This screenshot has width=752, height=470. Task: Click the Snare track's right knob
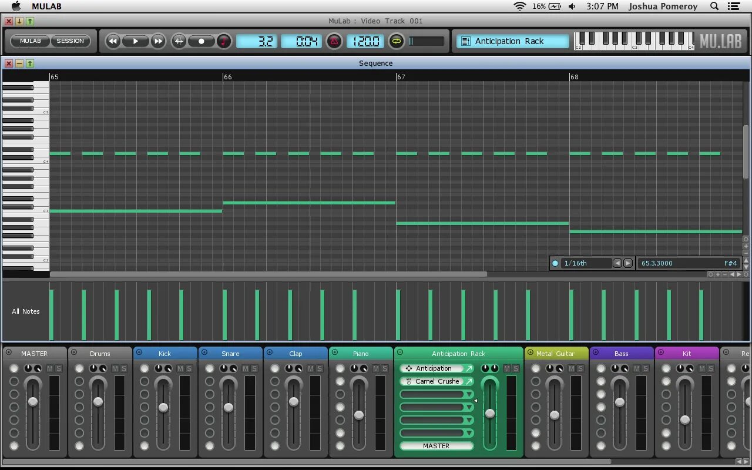[233, 368]
